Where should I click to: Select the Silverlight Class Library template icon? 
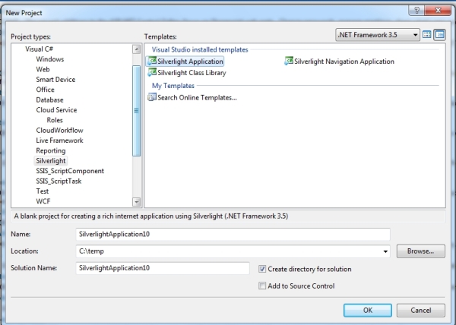coord(152,72)
